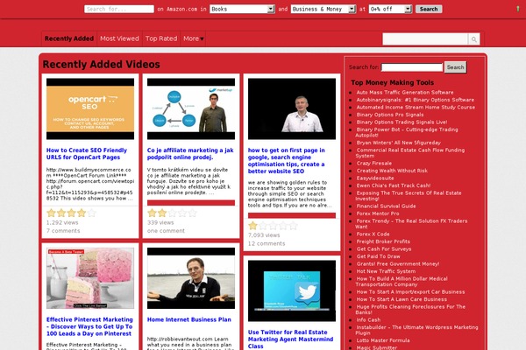
Task: Click the third star on affiliate marketing video
Action: pyautogui.click(x=172, y=213)
